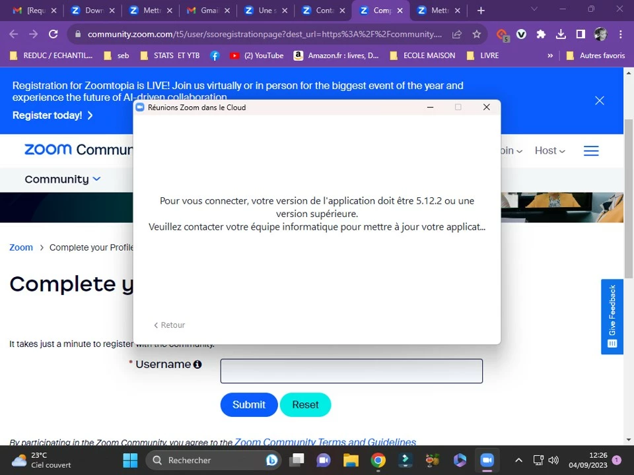The height and width of the screenshot is (475, 634).
Task: Click the Zoom breadcrumb link
Action: point(21,247)
